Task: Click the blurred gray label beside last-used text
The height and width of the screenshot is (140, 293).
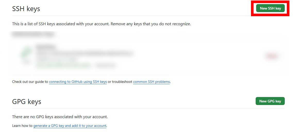Action: click(106, 66)
